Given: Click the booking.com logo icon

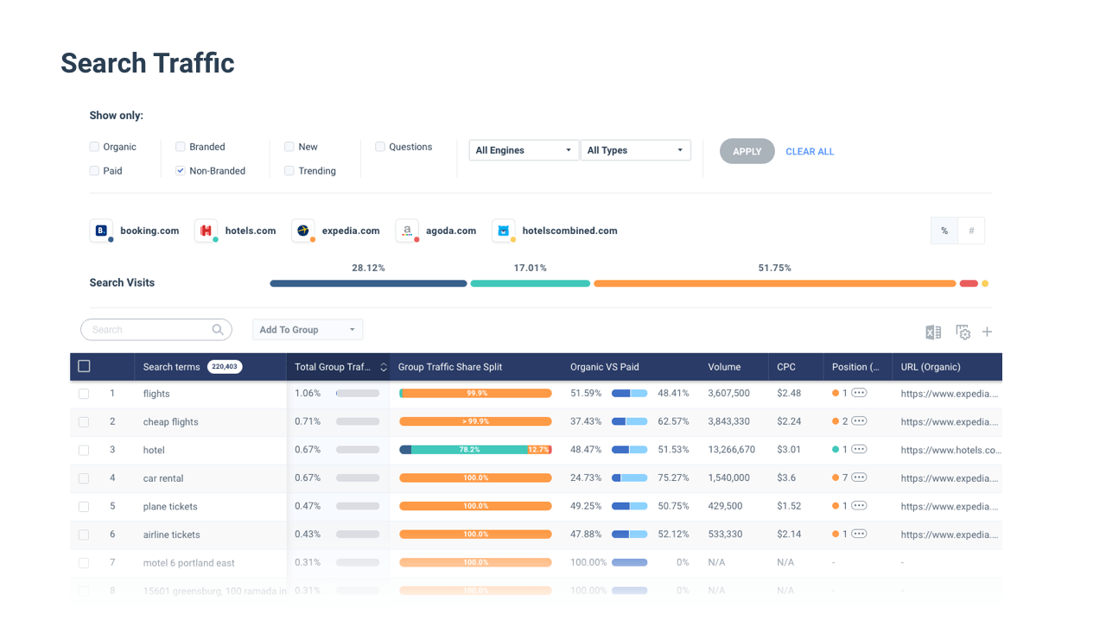Looking at the screenshot, I should click(101, 231).
